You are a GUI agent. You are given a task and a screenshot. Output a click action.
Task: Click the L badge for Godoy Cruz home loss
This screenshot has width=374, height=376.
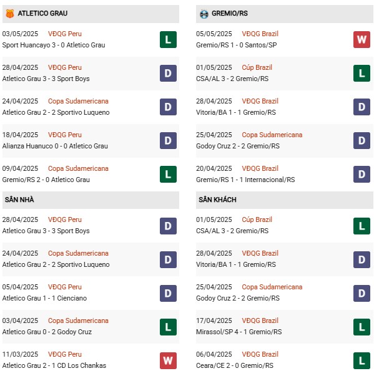pos(168,327)
